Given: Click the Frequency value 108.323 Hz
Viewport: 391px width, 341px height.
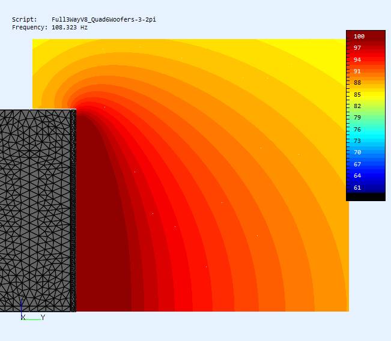Looking at the screenshot, I should pyautogui.click(x=70, y=28).
